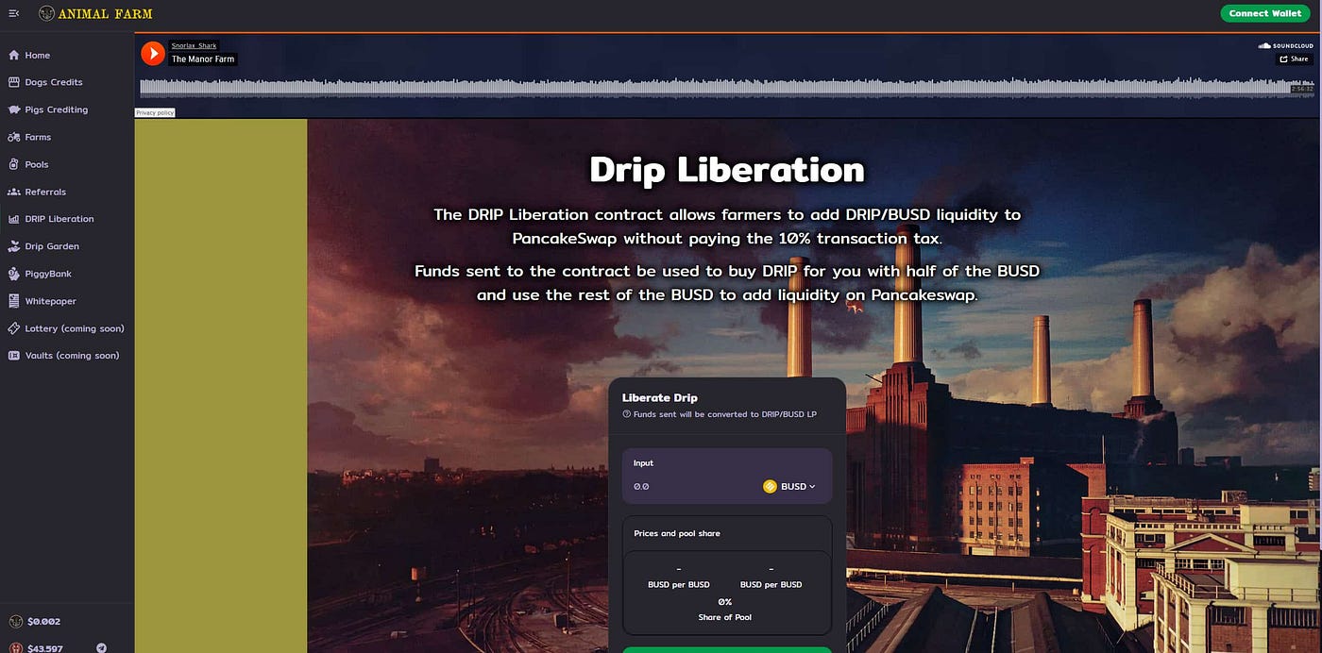Click the Input amount field showing 0.0
Image resolution: width=1322 pixels, height=653 pixels.
(x=694, y=487)
